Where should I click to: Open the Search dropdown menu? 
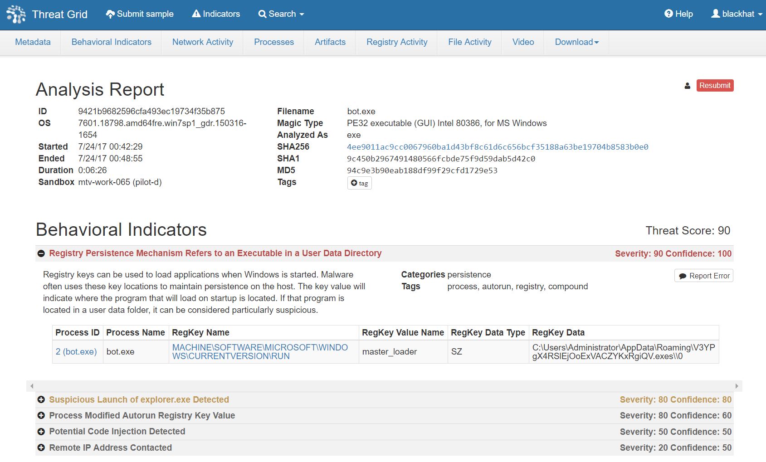(x=281, y=14)
